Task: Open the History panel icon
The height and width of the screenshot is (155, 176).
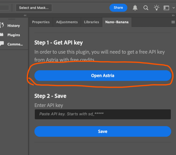Action: coord(2,25)
